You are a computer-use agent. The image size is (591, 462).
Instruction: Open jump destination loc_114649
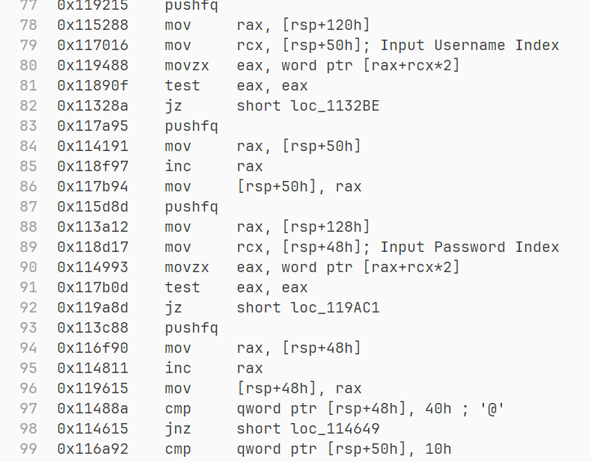click(344, 429)
